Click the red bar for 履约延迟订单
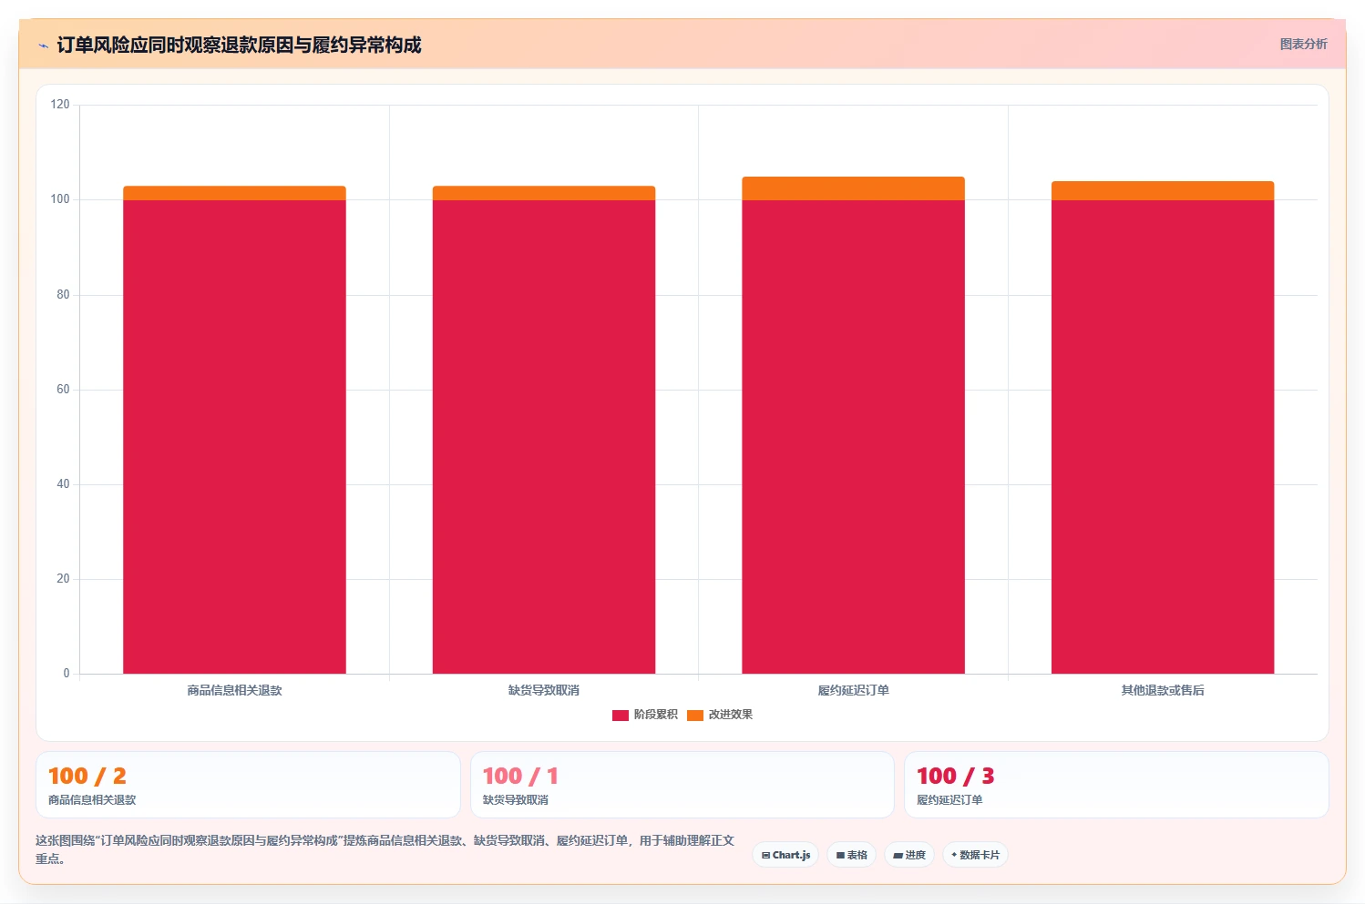This screenshot has height=904, width=1365. click(853, 437)
